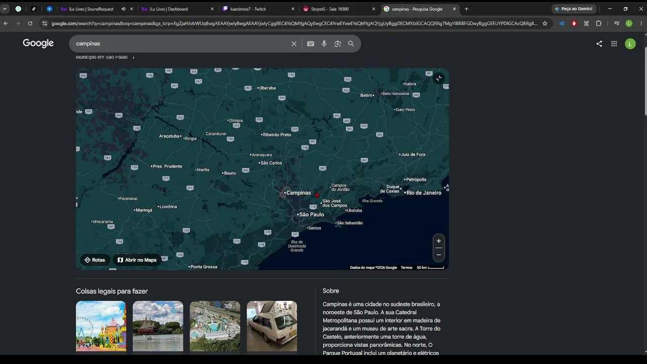Open a new browser tab

(x=467, y=9)
